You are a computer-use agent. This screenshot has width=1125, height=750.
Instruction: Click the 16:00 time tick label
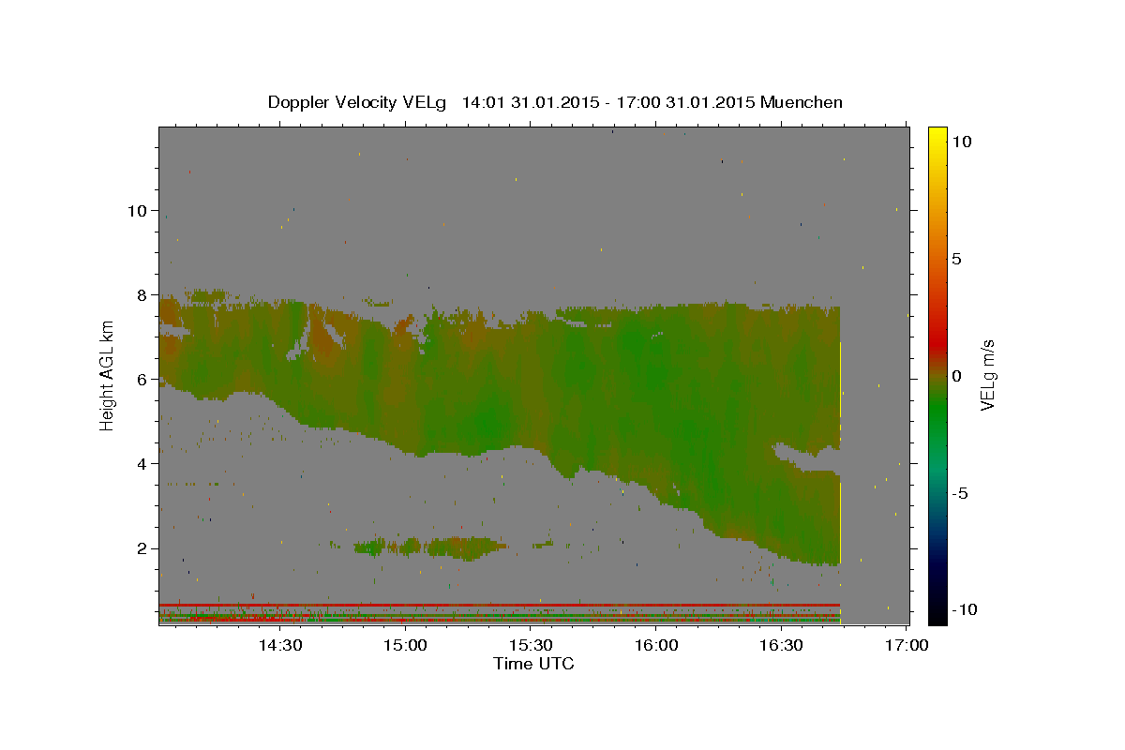(656, 645)
